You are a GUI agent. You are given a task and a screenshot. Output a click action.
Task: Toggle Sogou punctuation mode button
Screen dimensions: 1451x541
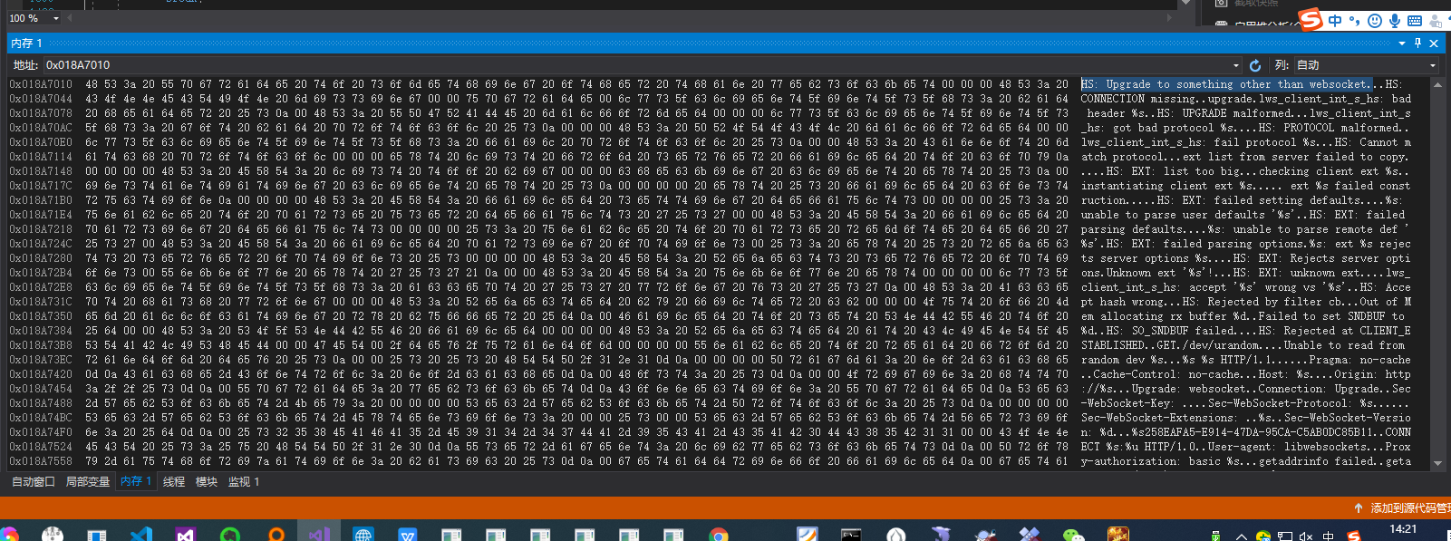(1355, 21)
